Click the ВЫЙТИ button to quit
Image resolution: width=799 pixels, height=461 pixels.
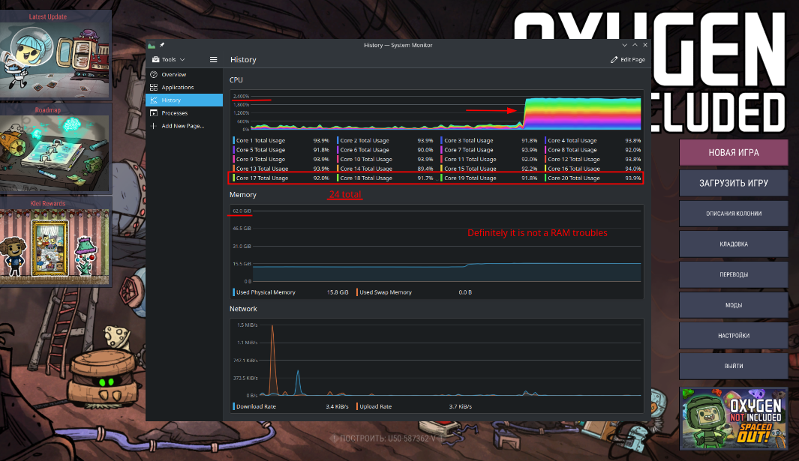coord(734,366)
